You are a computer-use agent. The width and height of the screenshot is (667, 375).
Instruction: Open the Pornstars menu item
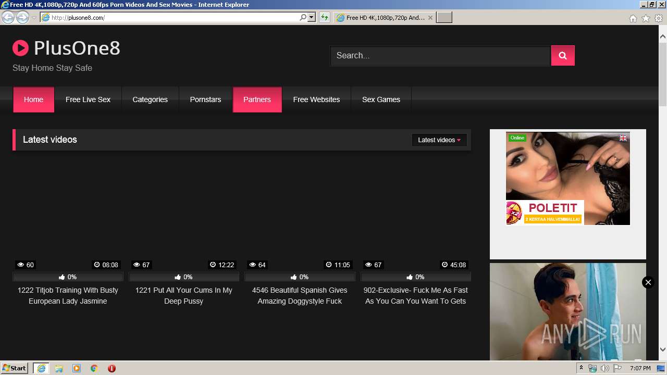point(205,99)
